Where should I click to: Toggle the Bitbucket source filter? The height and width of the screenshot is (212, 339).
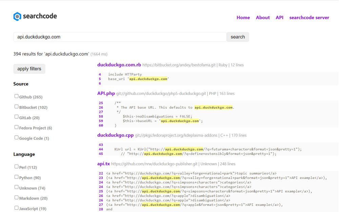(17, 107)
